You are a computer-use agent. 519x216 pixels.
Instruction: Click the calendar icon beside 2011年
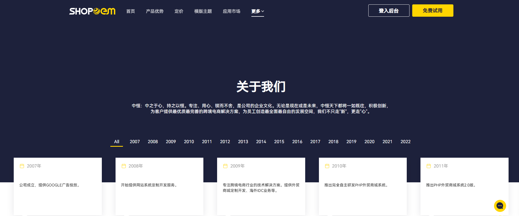coord(429,166)
